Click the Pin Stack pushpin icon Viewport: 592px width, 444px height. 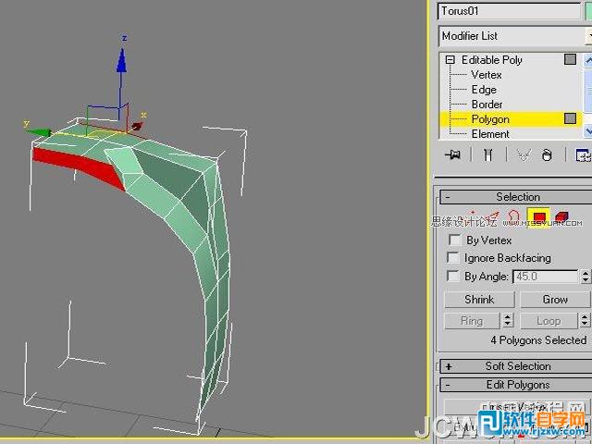452,154
